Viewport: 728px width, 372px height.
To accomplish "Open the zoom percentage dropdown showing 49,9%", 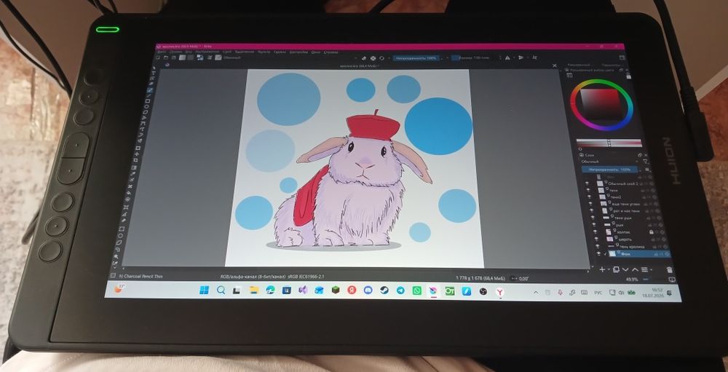I will 633,279.
